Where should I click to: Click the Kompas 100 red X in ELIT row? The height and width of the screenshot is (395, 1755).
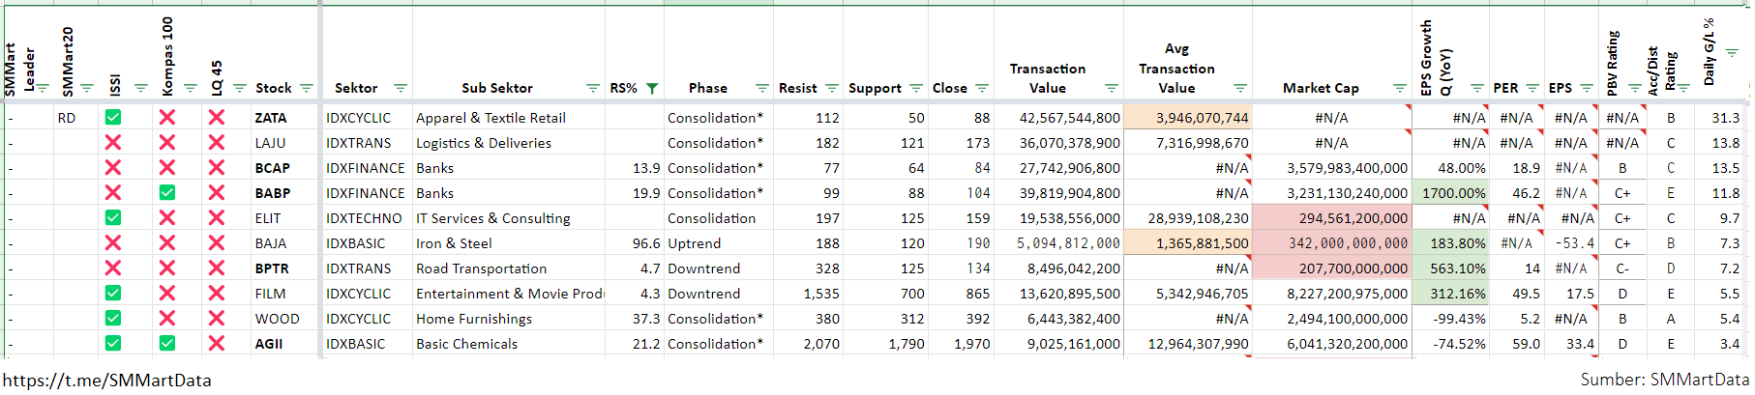pyautogui.click(x=167, y=217)
